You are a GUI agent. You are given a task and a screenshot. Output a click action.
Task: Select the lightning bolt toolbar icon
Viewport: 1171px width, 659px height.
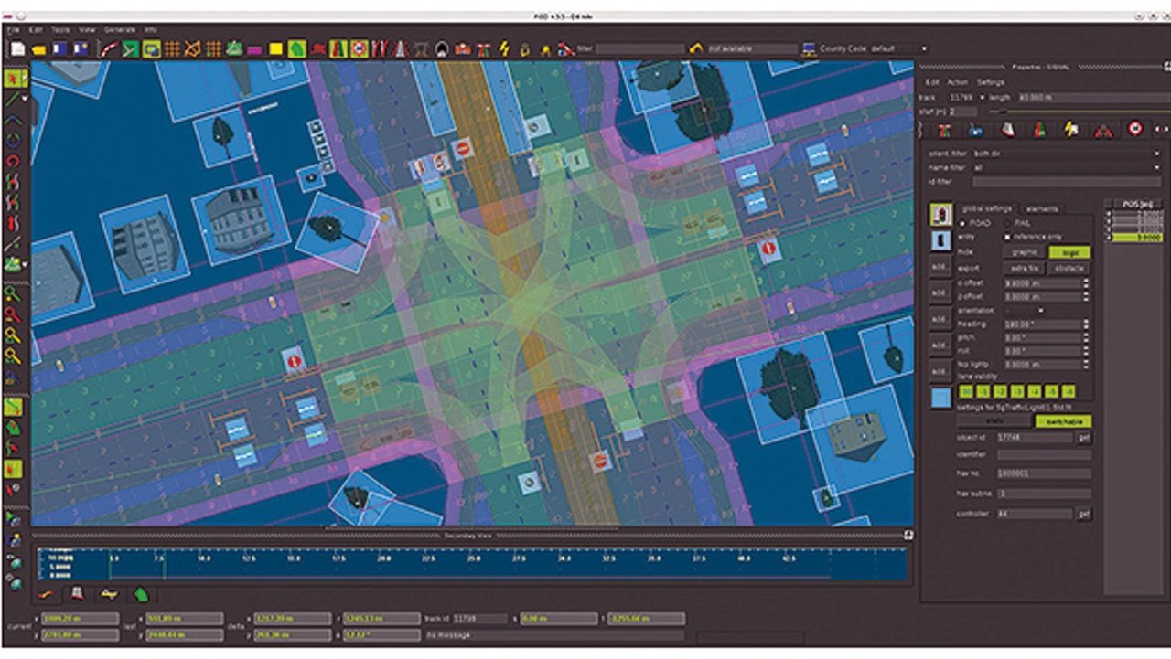click(x=504, y=49)
